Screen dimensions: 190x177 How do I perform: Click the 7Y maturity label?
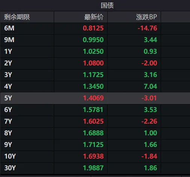click(x=8, y=121)
